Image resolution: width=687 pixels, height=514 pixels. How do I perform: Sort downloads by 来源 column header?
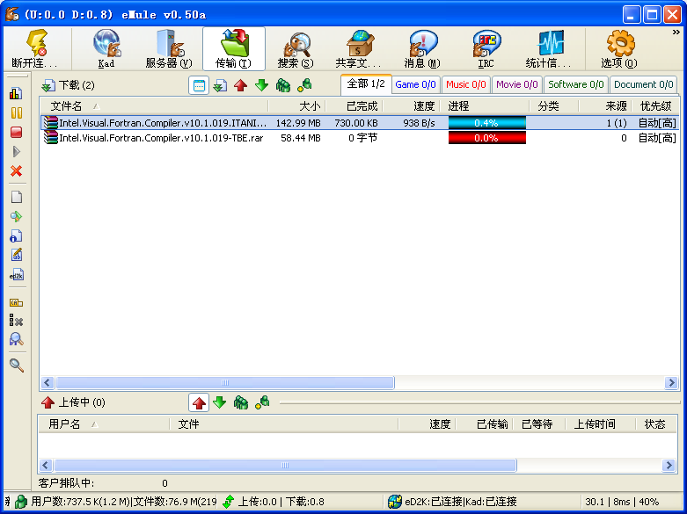(605, 106)
